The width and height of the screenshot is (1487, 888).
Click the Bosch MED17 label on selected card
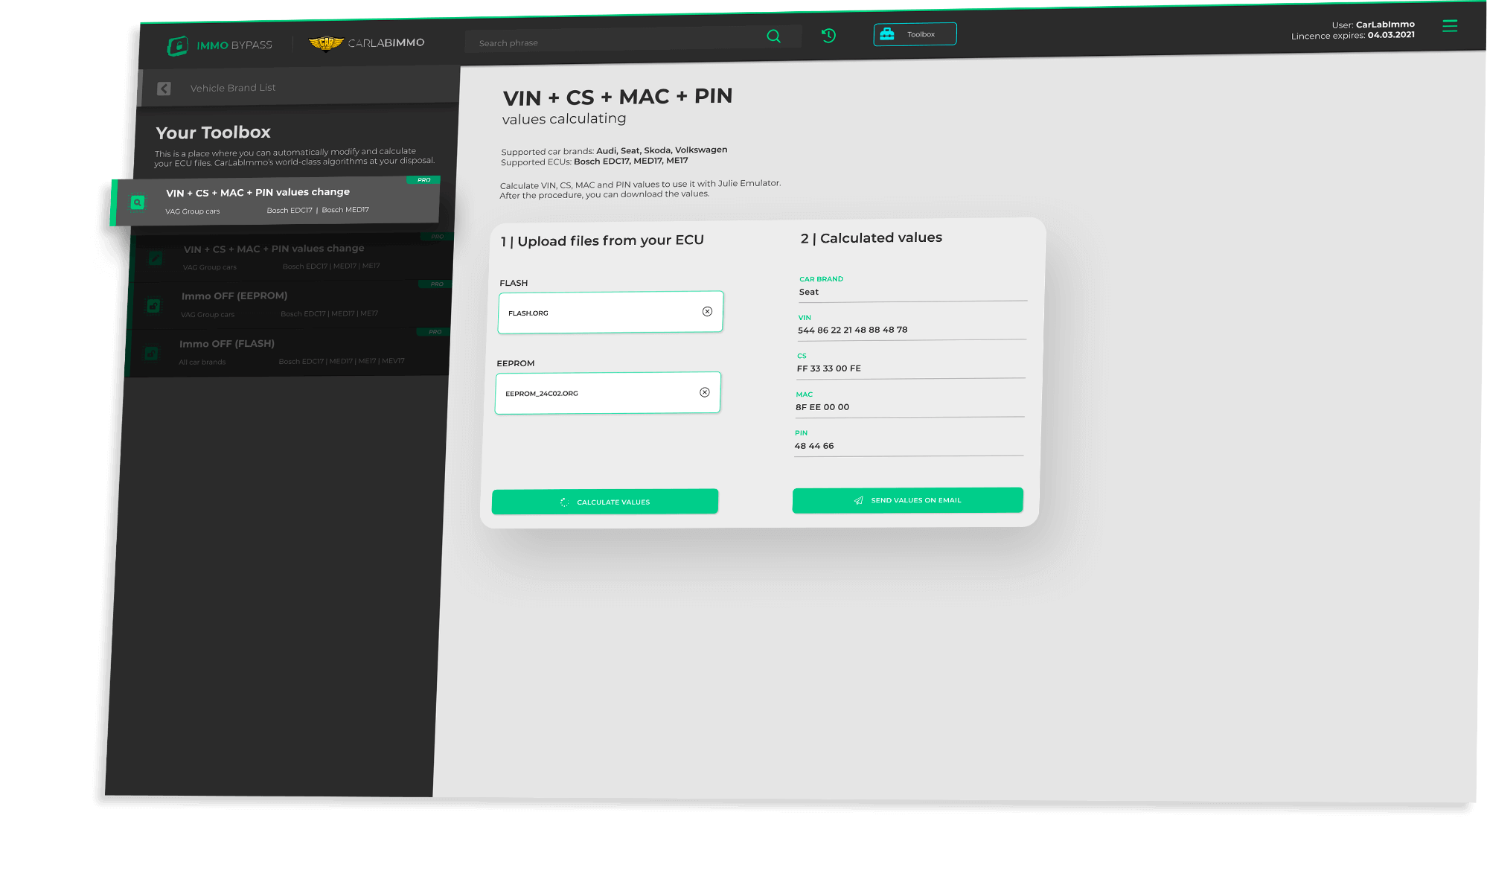coord(345,210)
